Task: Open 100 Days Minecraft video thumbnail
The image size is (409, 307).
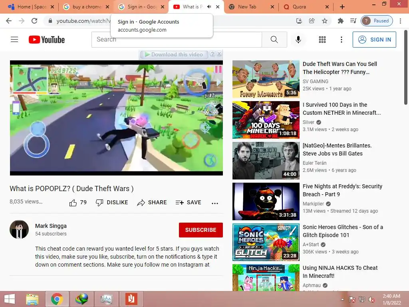Action: (x=266, y=120)
